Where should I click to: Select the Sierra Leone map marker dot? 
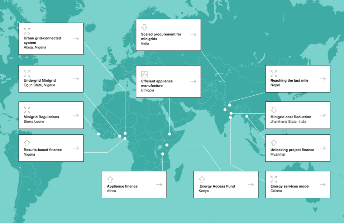[x=99, y=134]
